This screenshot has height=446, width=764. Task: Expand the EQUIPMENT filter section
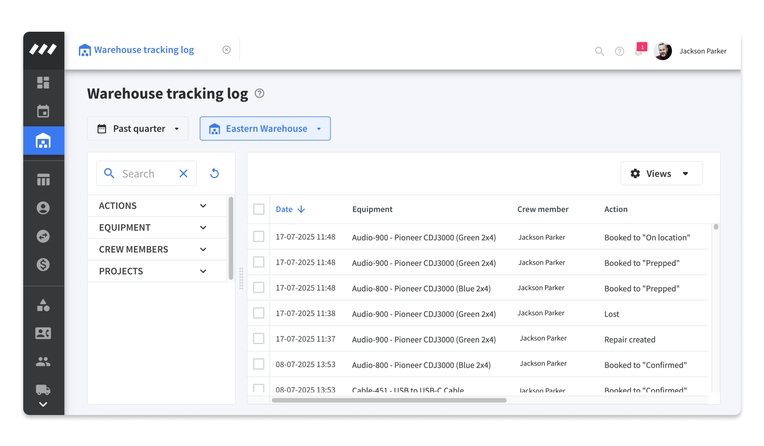tap(157, 228)
